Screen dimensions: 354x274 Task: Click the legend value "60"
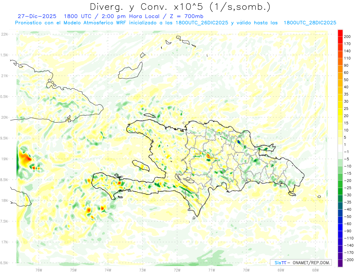tap(346, 73)
